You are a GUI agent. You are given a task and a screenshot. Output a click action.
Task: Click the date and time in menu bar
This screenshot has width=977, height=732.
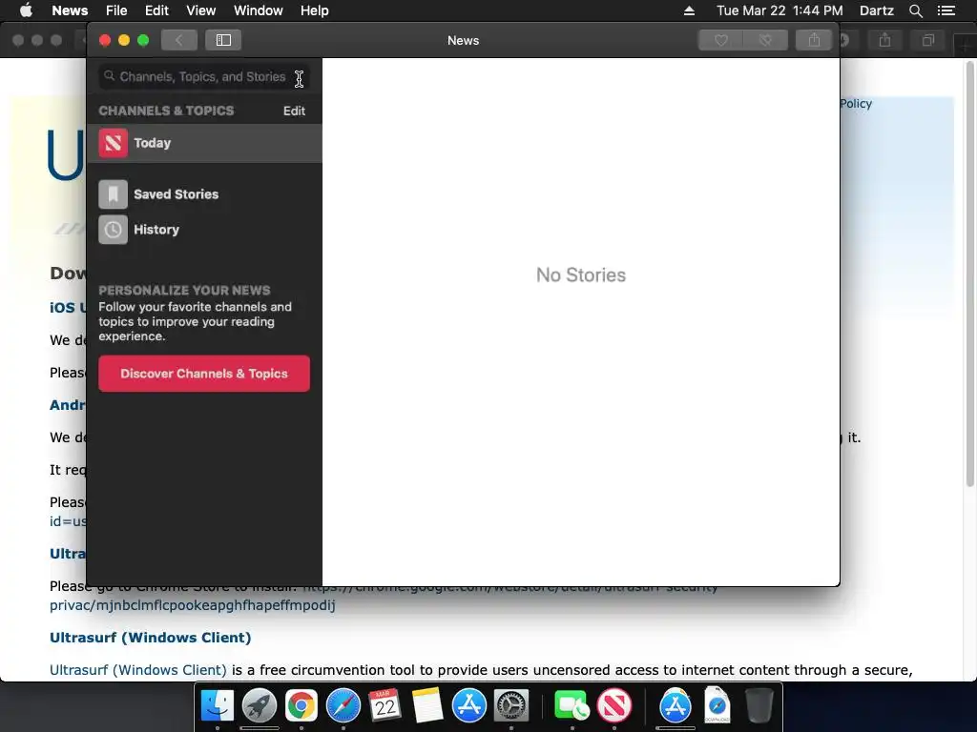click(x=780, y=10)
